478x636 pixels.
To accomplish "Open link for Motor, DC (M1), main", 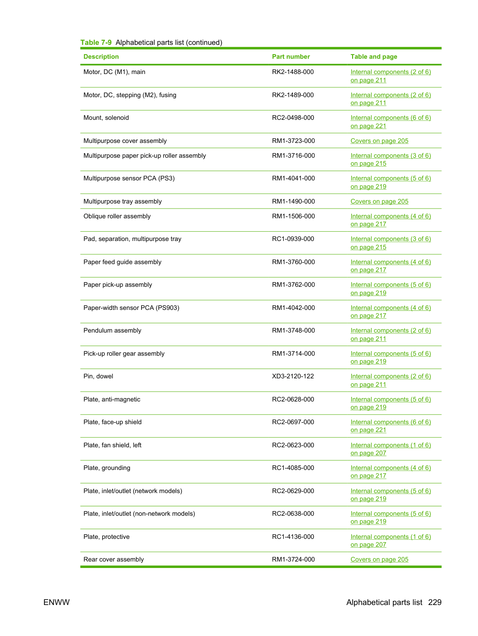I will [391, 76].
